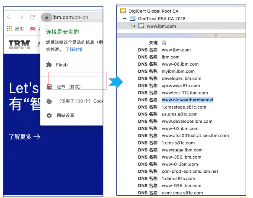
Task: Click DNS name us.cms.s81c.com
Action: [x=180, y=114]
